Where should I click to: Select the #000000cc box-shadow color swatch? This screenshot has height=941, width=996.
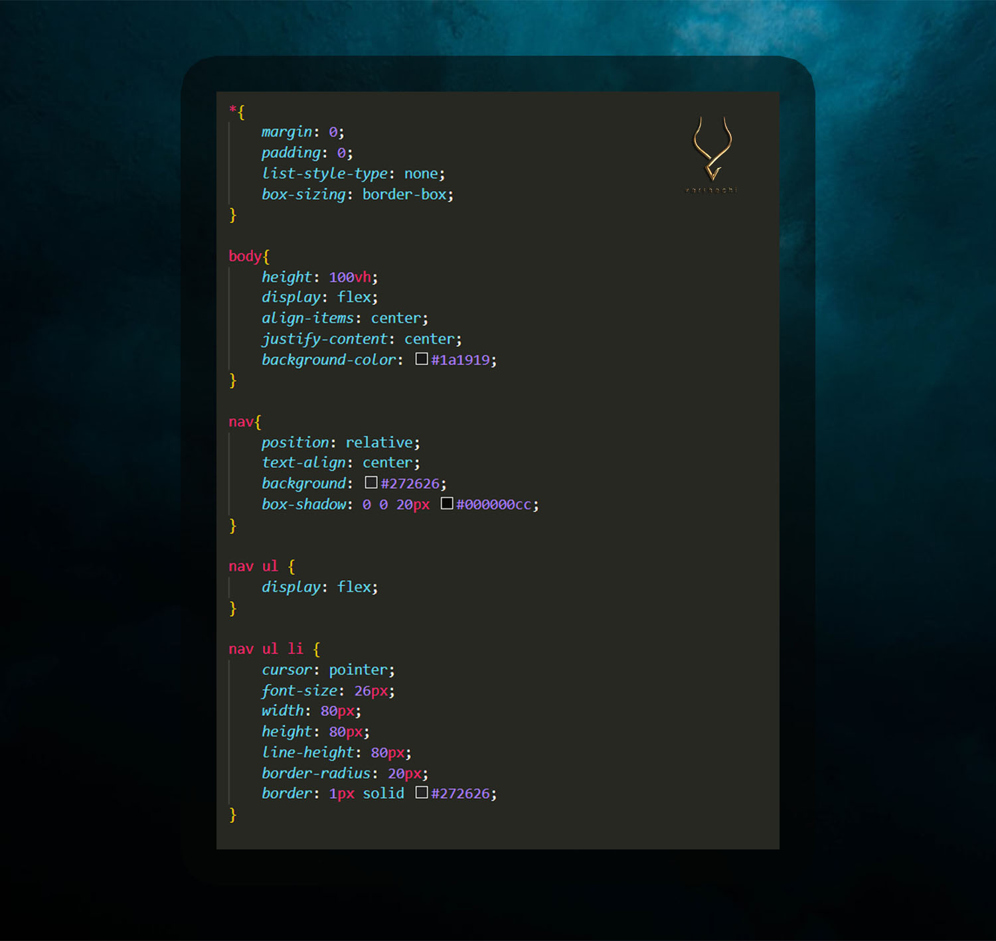point(447,504)
